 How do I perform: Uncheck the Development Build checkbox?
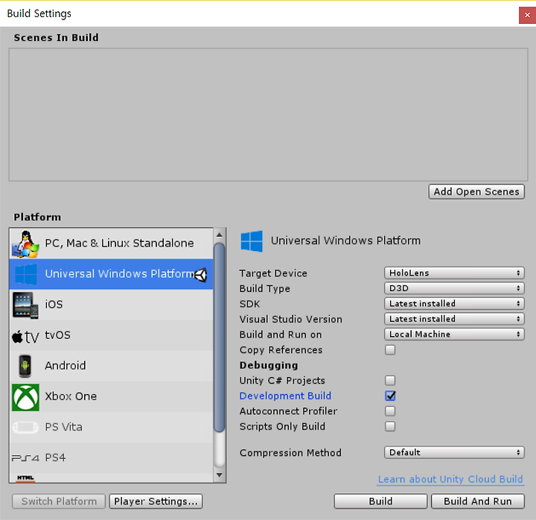(390, 396)
